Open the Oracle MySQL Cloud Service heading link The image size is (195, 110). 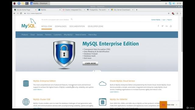point(122,81)
